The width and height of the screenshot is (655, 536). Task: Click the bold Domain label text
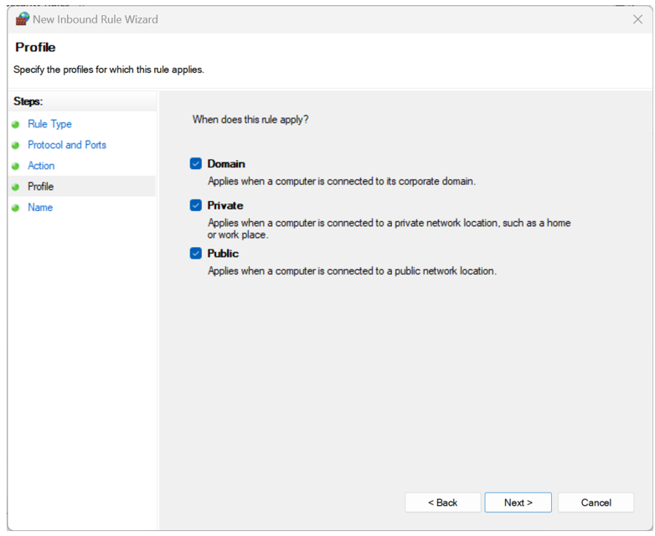click(x=226, y=164)
